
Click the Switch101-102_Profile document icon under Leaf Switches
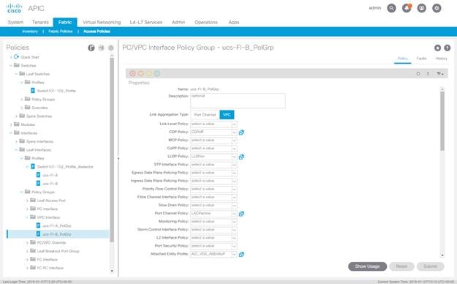tap(33, 91)
